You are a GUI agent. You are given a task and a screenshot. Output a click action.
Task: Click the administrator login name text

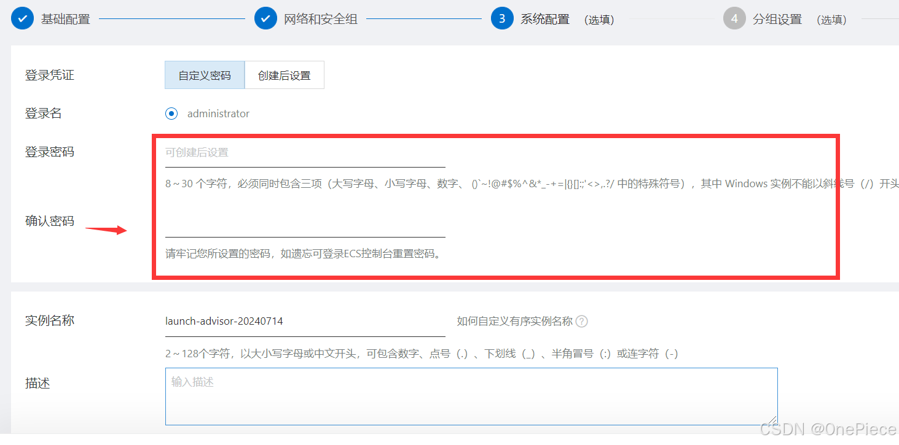tap(218, 114)
